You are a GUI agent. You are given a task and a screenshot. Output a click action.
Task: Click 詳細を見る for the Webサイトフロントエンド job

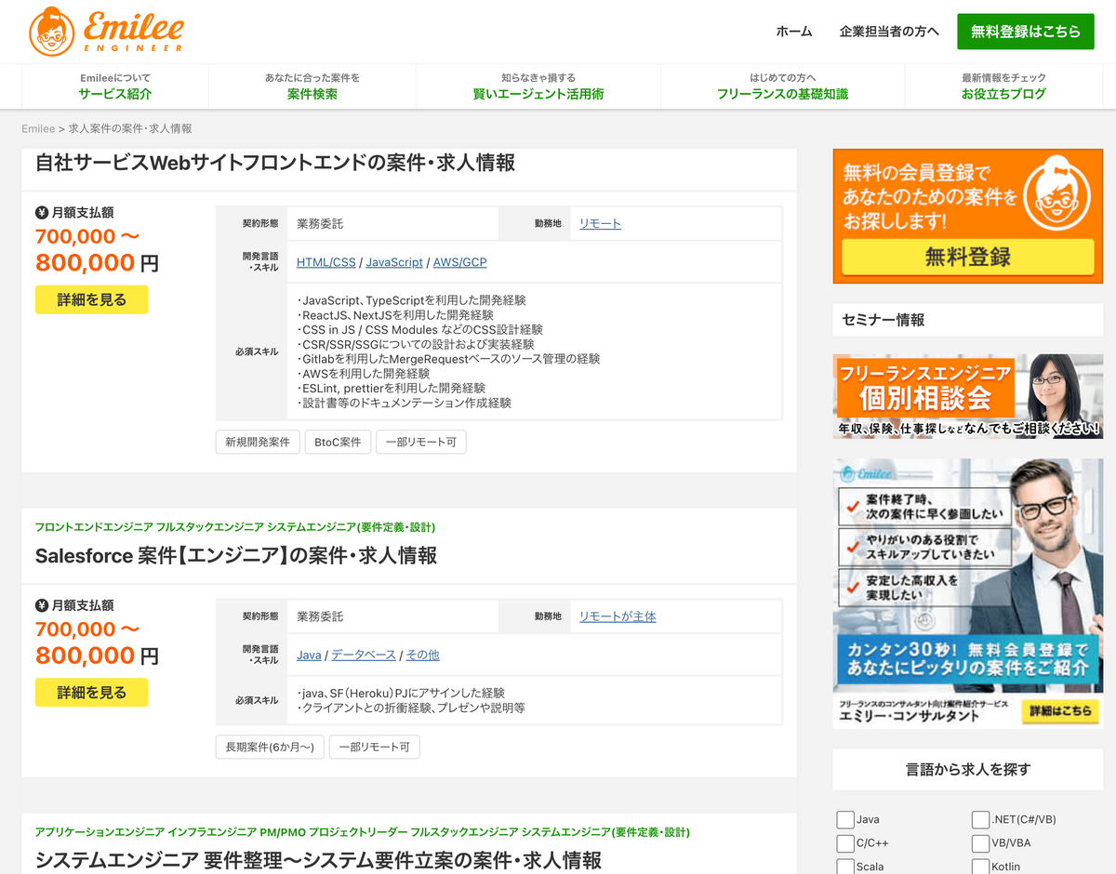point(91,299)
